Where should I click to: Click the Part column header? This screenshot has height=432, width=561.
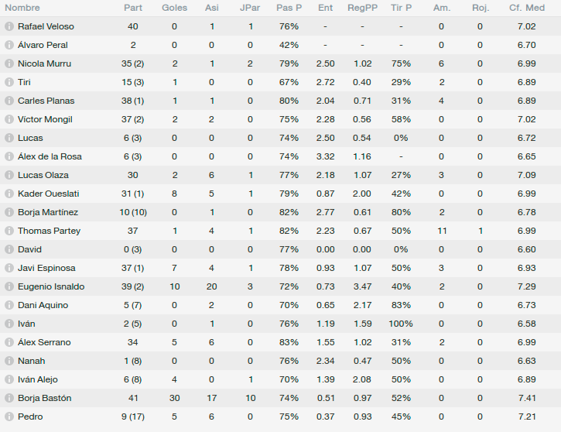click(x=133, y=8)
